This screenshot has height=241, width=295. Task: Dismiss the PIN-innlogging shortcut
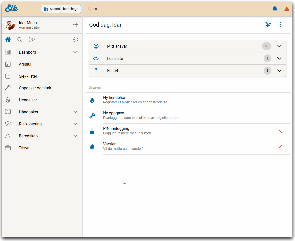[x=280, y=131]
